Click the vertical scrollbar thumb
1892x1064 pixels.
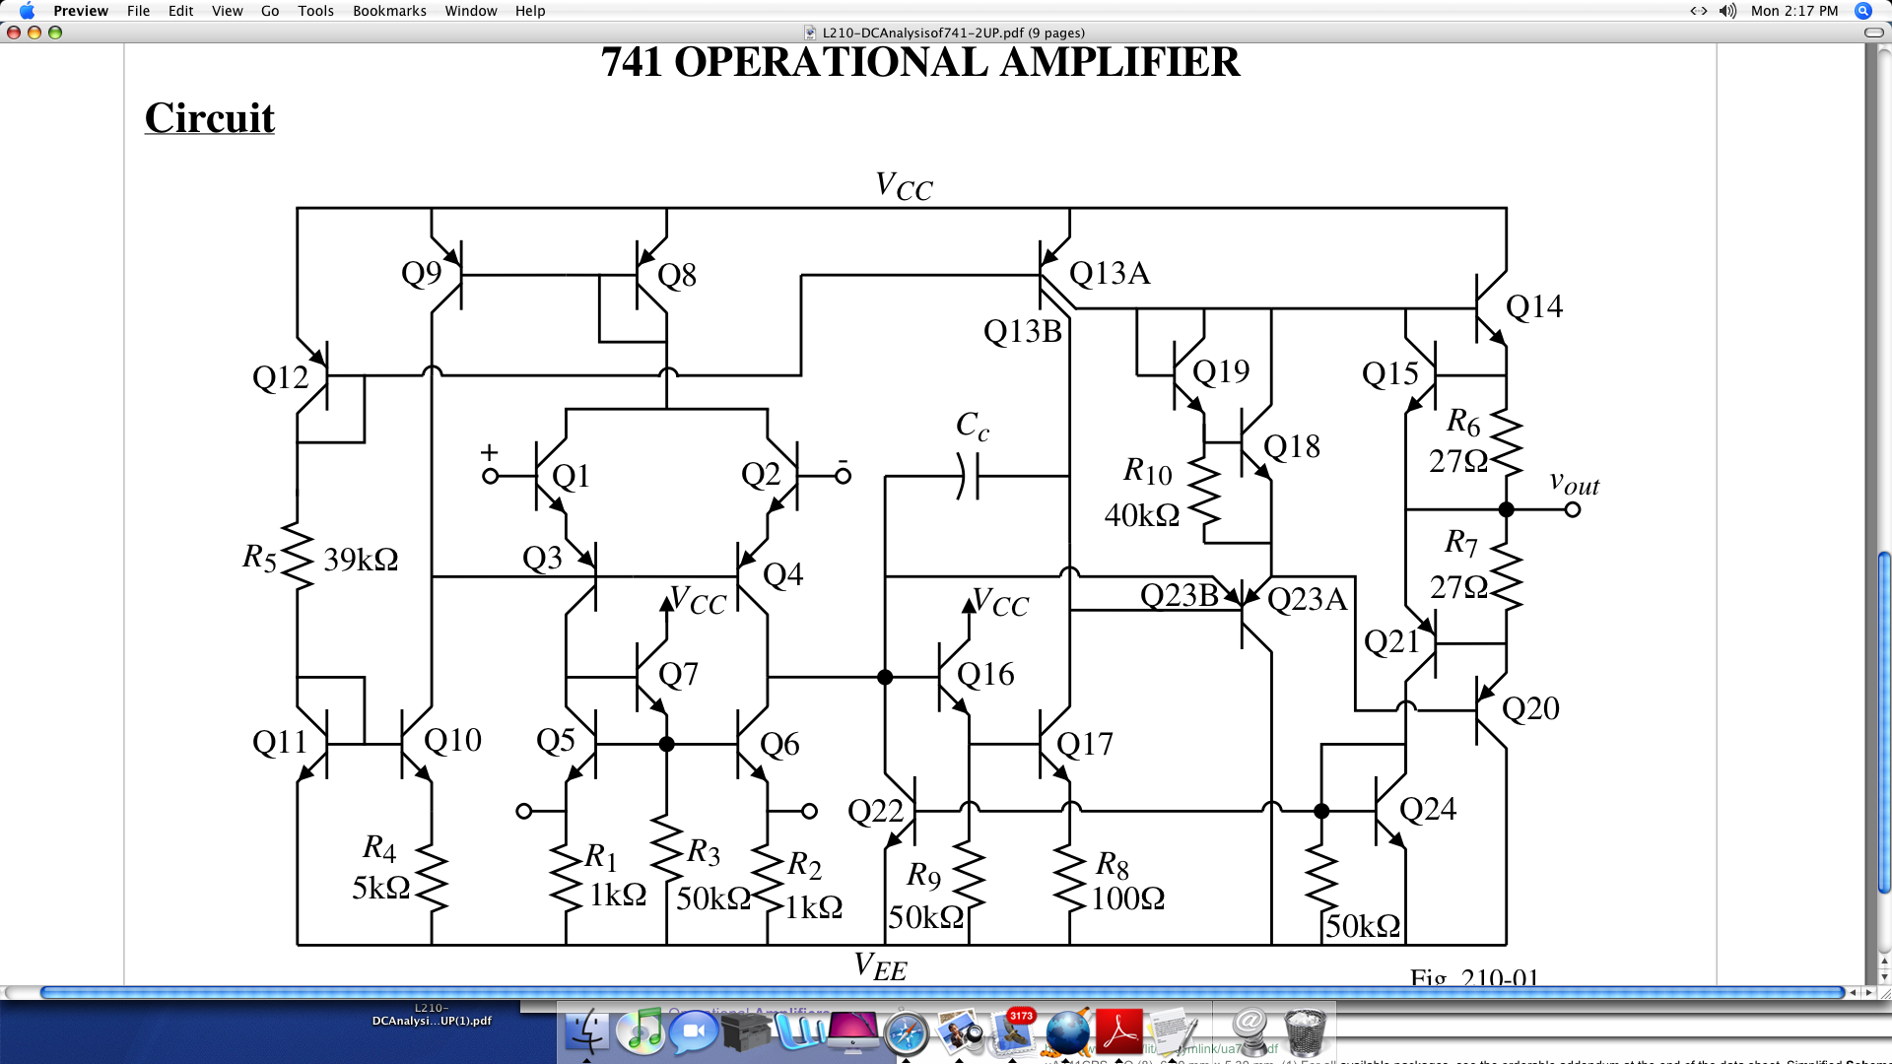pos(1884,722)
